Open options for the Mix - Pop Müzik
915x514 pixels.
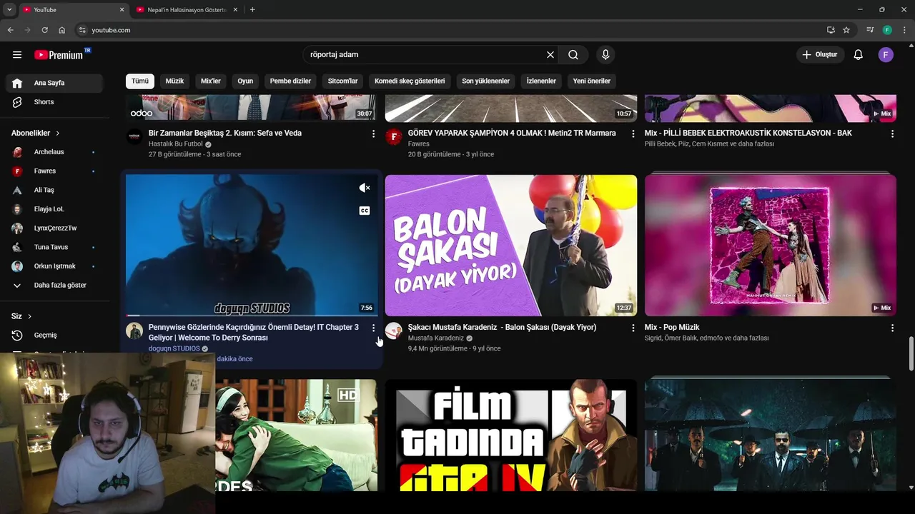click(x=892, y=328)
